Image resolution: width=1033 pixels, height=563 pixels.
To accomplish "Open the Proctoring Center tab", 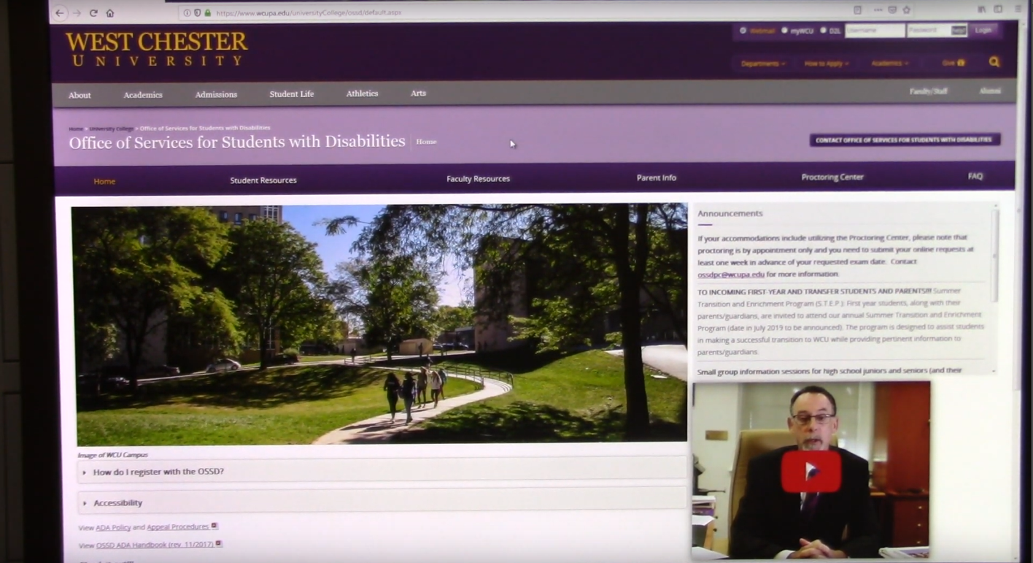I will [832, 177].
